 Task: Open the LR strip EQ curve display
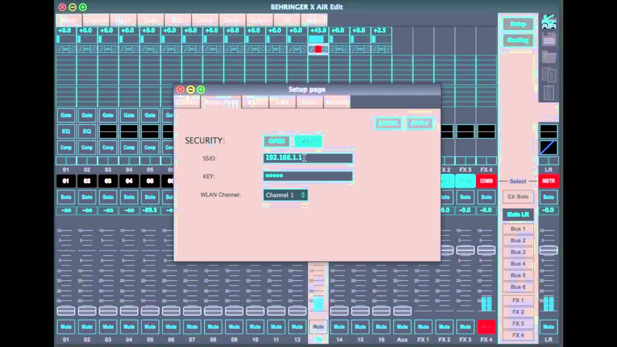pos(549,131)
